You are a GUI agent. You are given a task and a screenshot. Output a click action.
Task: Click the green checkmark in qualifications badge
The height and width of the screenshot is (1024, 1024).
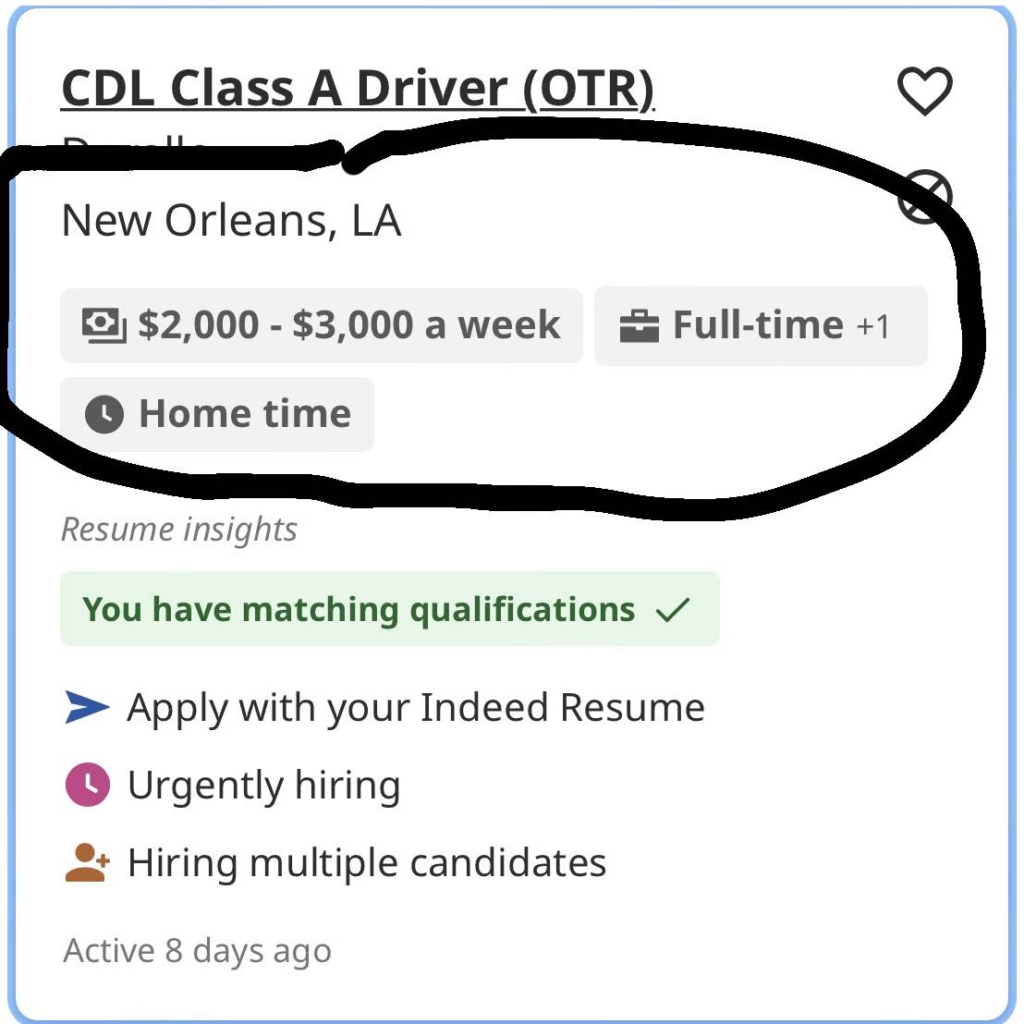click(672, 610)
